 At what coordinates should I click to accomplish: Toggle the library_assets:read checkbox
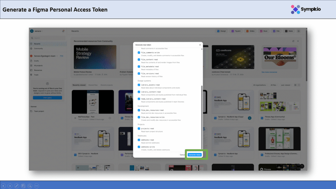click(139, 85)
